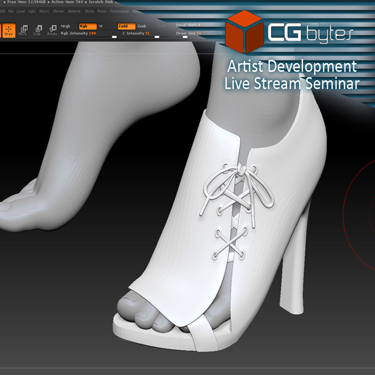Open the Layer menu

(x=21, y=11)
